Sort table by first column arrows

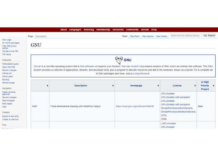coord(47,86)
